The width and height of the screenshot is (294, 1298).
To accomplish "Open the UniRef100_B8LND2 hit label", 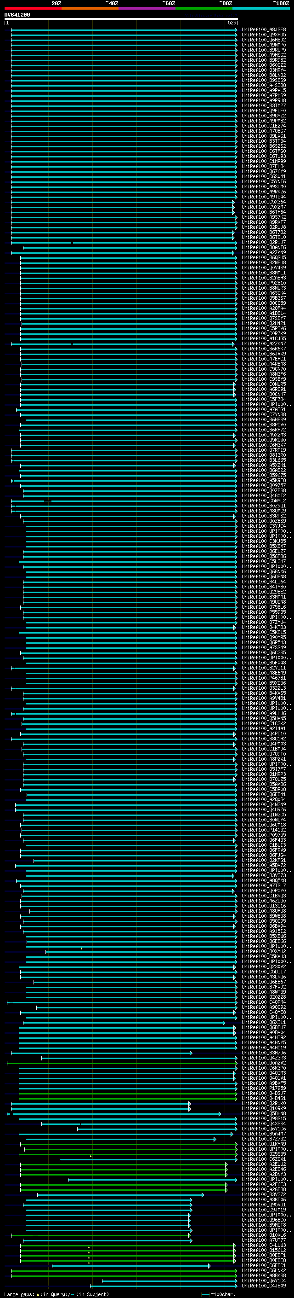I will coord(264,75).
